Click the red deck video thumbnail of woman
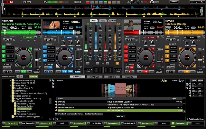This screenshot has width=206, height=129. pyautogui.click(x=132, y=25)
